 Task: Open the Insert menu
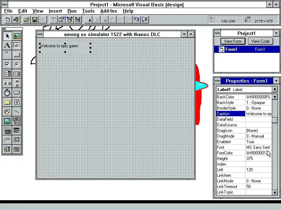coord(55,11)
